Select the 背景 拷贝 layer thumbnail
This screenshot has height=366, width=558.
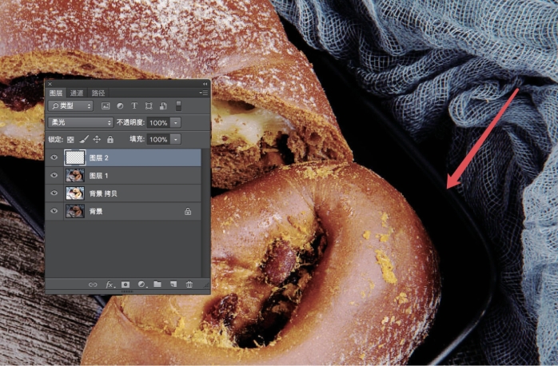[x=74, y=193]
